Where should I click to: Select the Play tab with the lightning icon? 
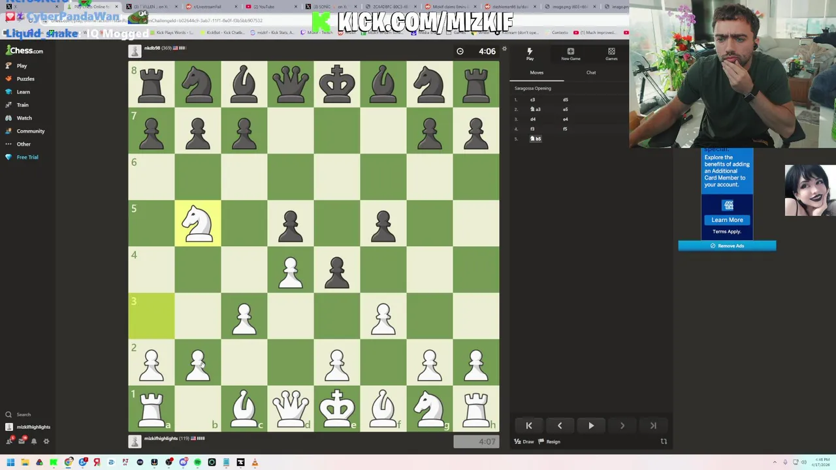pos(530,54)
